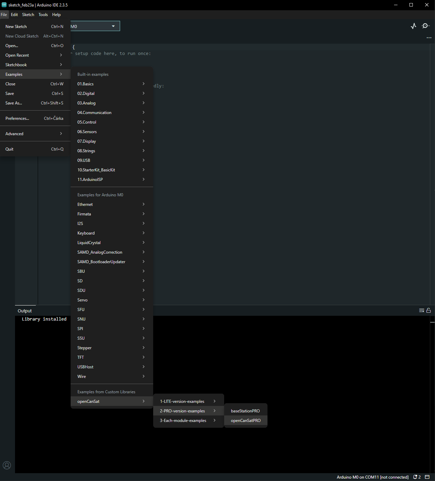435x481 pixels.
Task: Open Servo examples submenu
Action: coord(112,300)
